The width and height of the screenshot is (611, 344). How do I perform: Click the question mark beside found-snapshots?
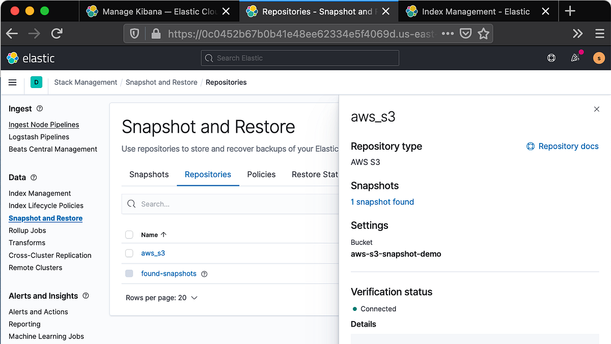pos(204,274)
